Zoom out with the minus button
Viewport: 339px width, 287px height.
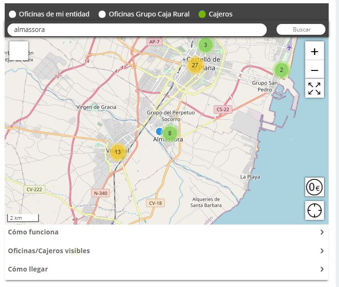pos(314,70)
